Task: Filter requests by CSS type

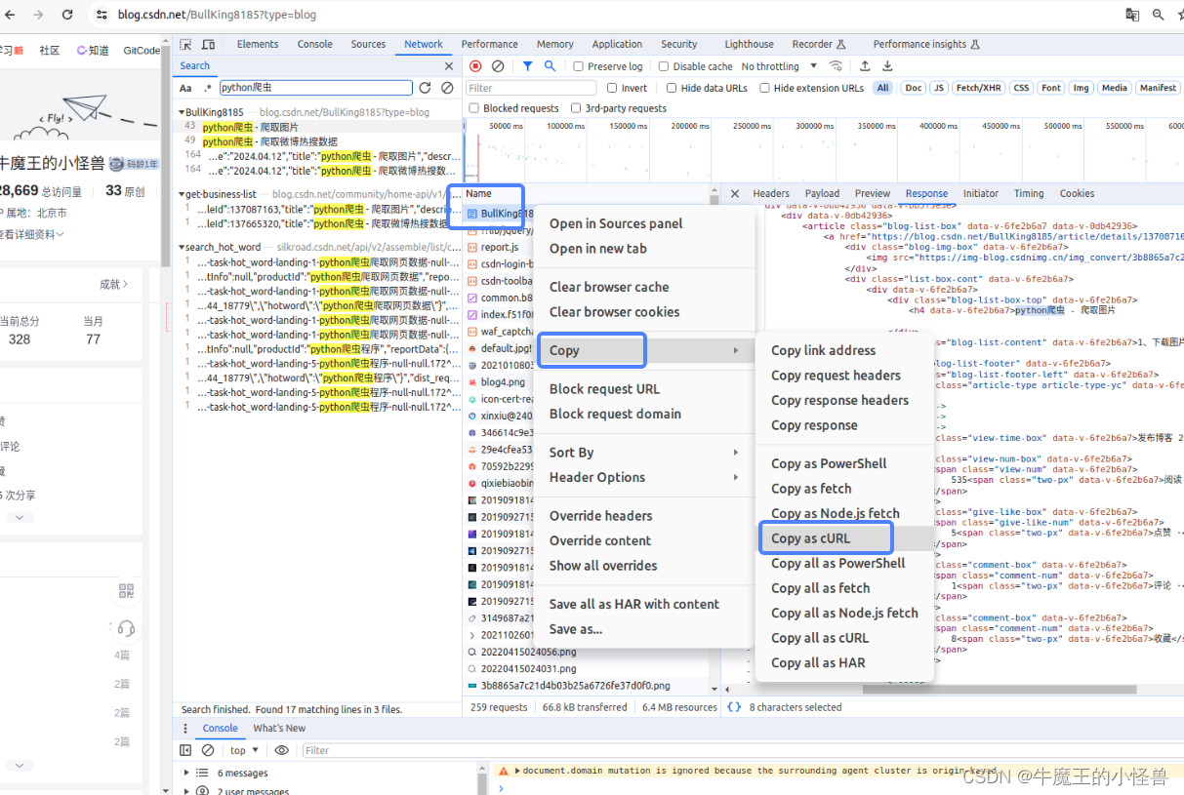Action: coord(1021,88)
